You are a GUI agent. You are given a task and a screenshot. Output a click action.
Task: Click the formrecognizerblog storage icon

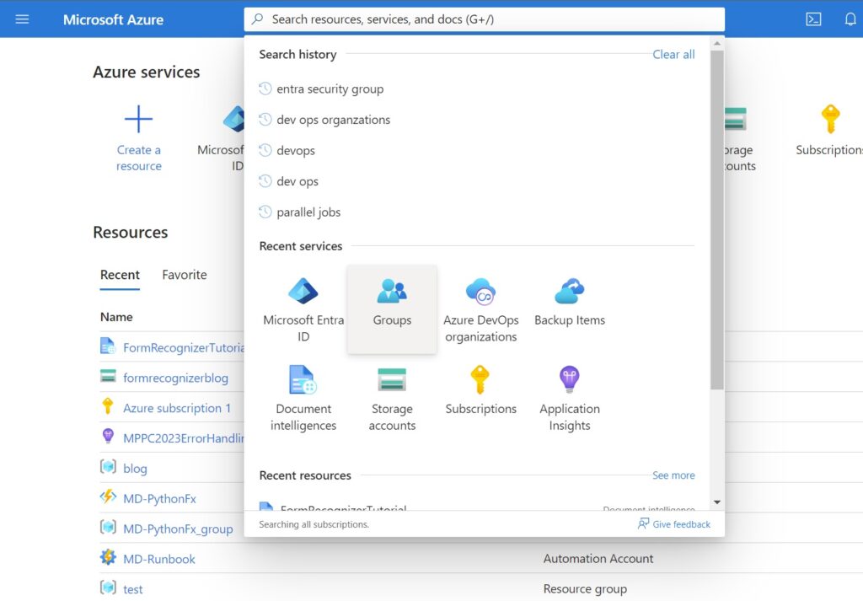108,377
